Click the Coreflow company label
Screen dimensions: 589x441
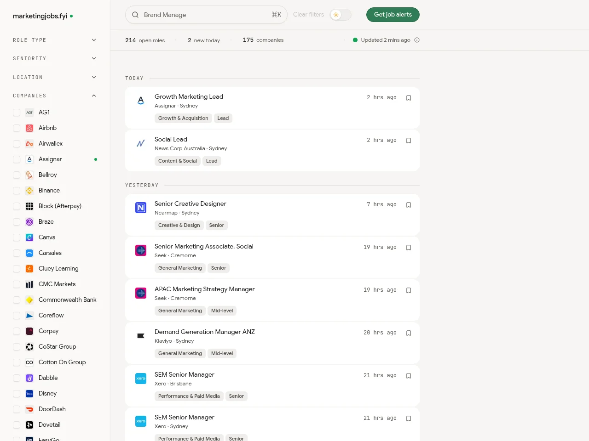click(x=51, y=315)
